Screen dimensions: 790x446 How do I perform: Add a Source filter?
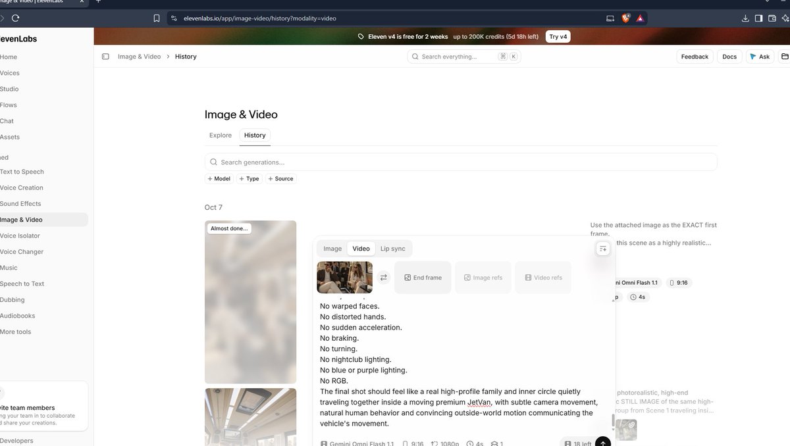tap(280, 178)
